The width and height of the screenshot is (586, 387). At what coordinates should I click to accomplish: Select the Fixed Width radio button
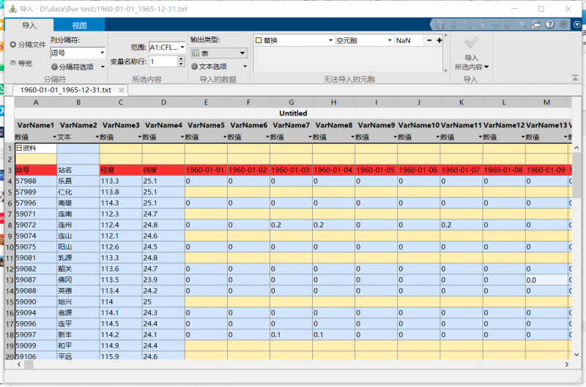[13, 64]
